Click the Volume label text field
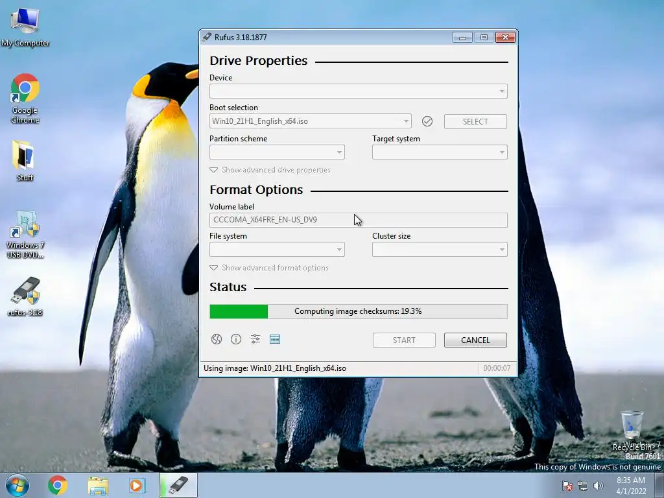 tap(358, 220)
